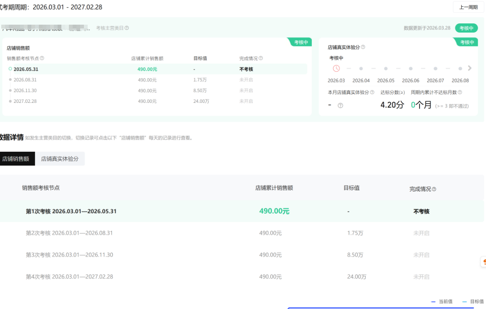Click 1.75万 target in detail table
This screenshot has height=309, width=486.
pos(355,233)
